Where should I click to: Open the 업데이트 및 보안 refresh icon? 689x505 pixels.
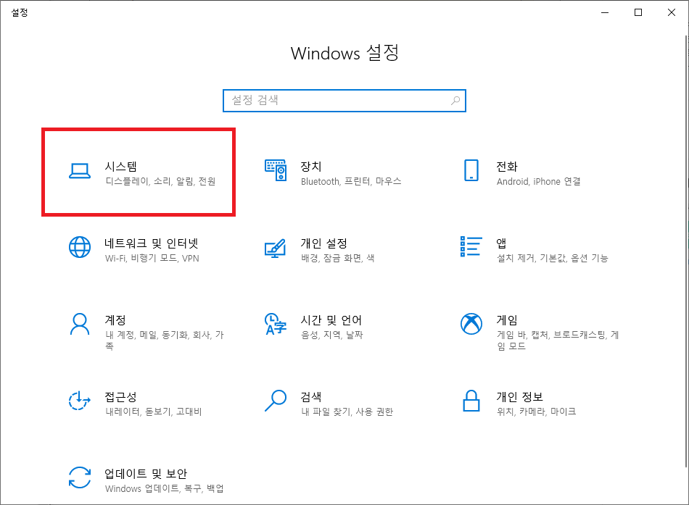80,477
